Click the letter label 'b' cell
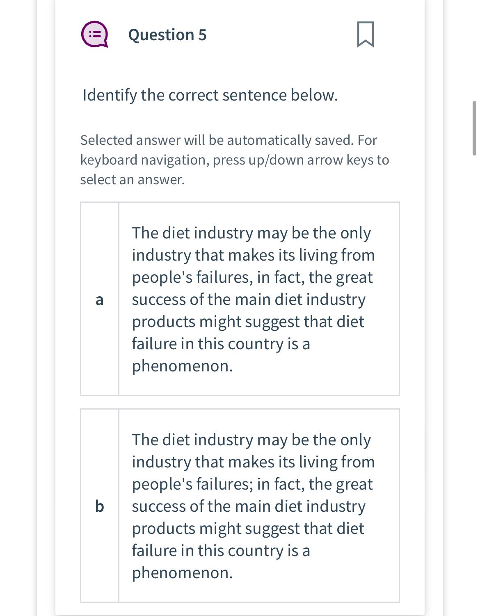Image resolution: width=480 pixels, height=616 pixels. pos(99,506)
